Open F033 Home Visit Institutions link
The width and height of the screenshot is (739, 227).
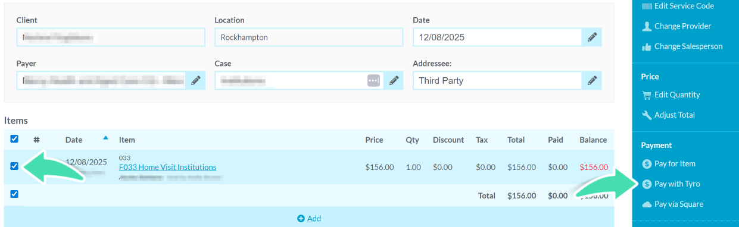tap(167, 168)
